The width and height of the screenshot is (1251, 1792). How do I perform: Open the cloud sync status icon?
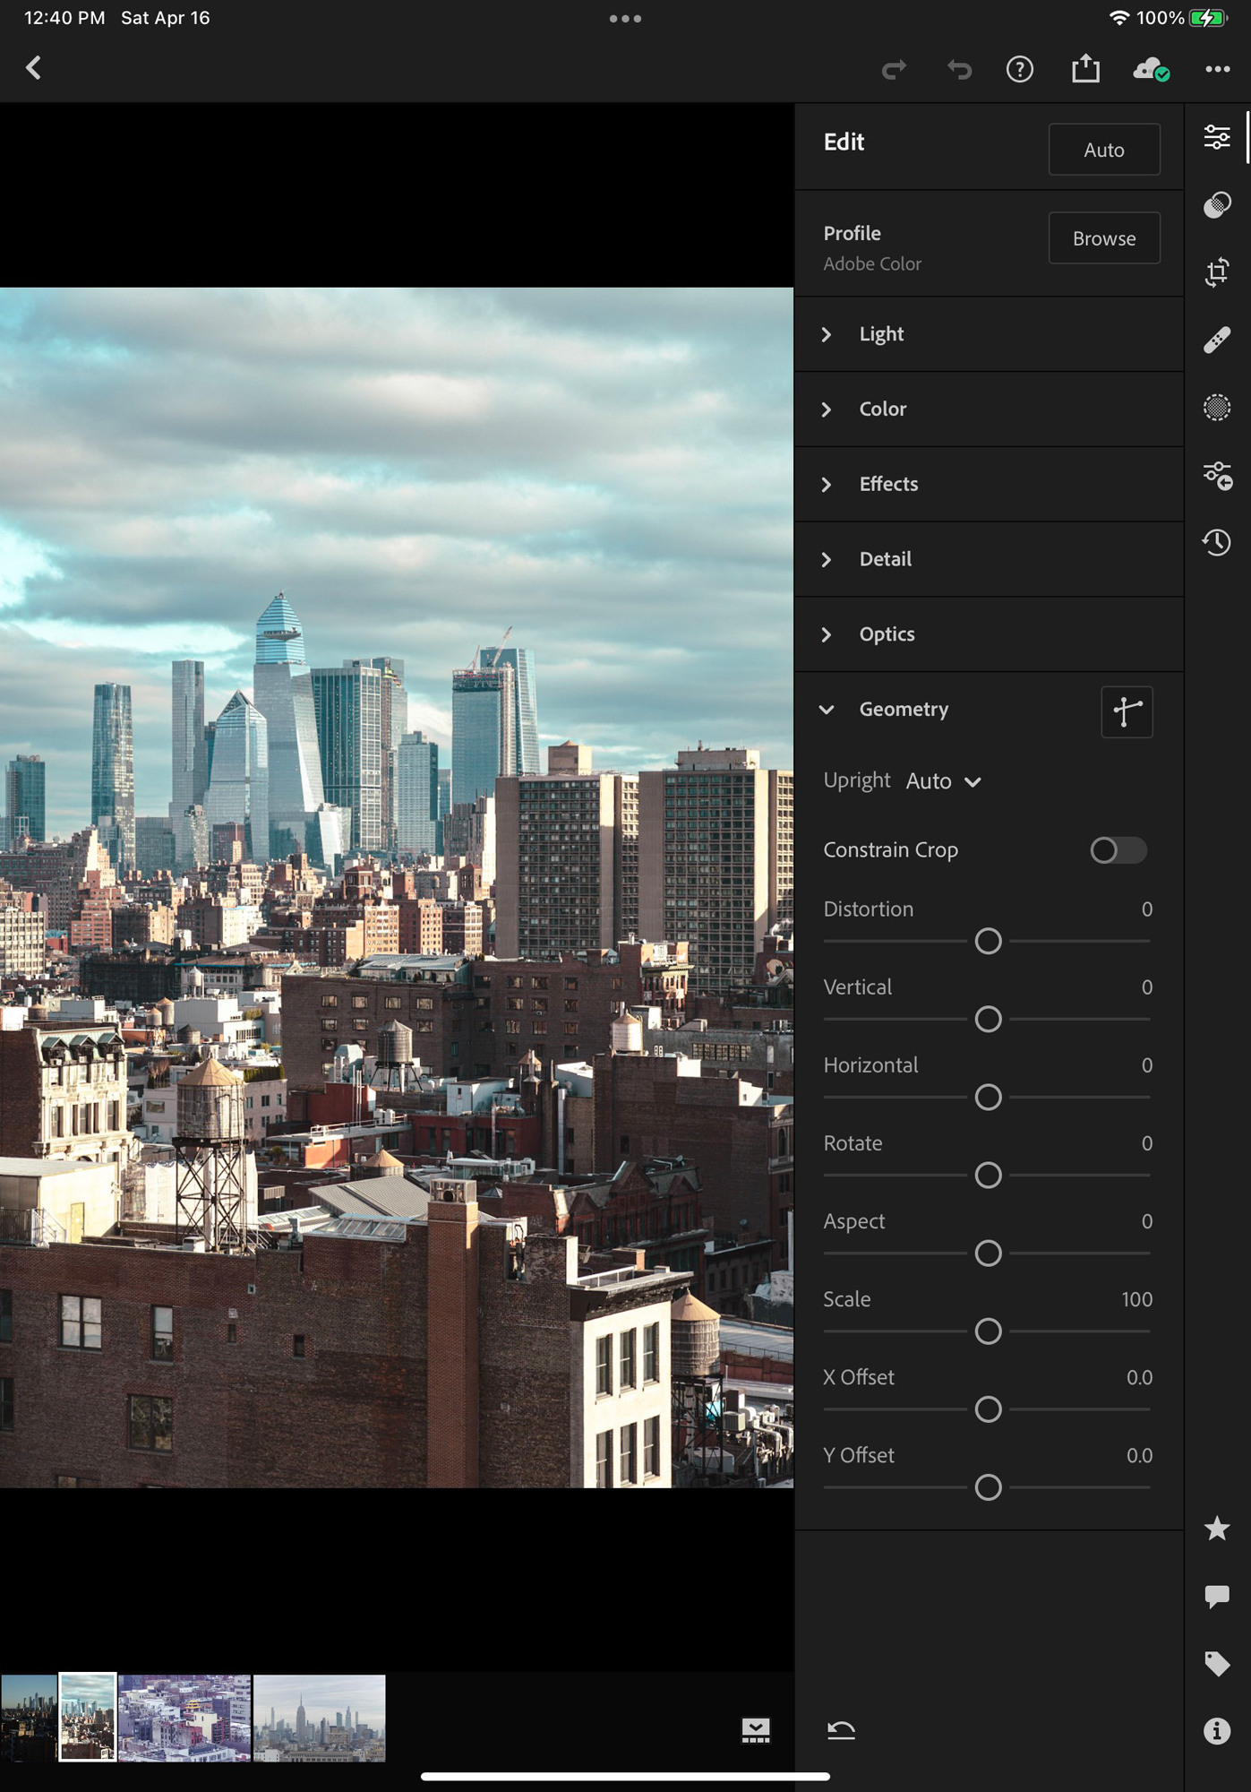pos(1151,69)
